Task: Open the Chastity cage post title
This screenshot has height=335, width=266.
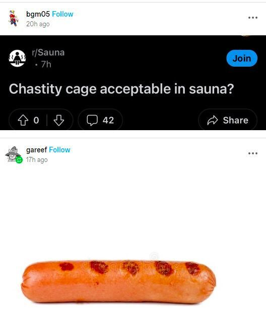Action: coord(121,89)
